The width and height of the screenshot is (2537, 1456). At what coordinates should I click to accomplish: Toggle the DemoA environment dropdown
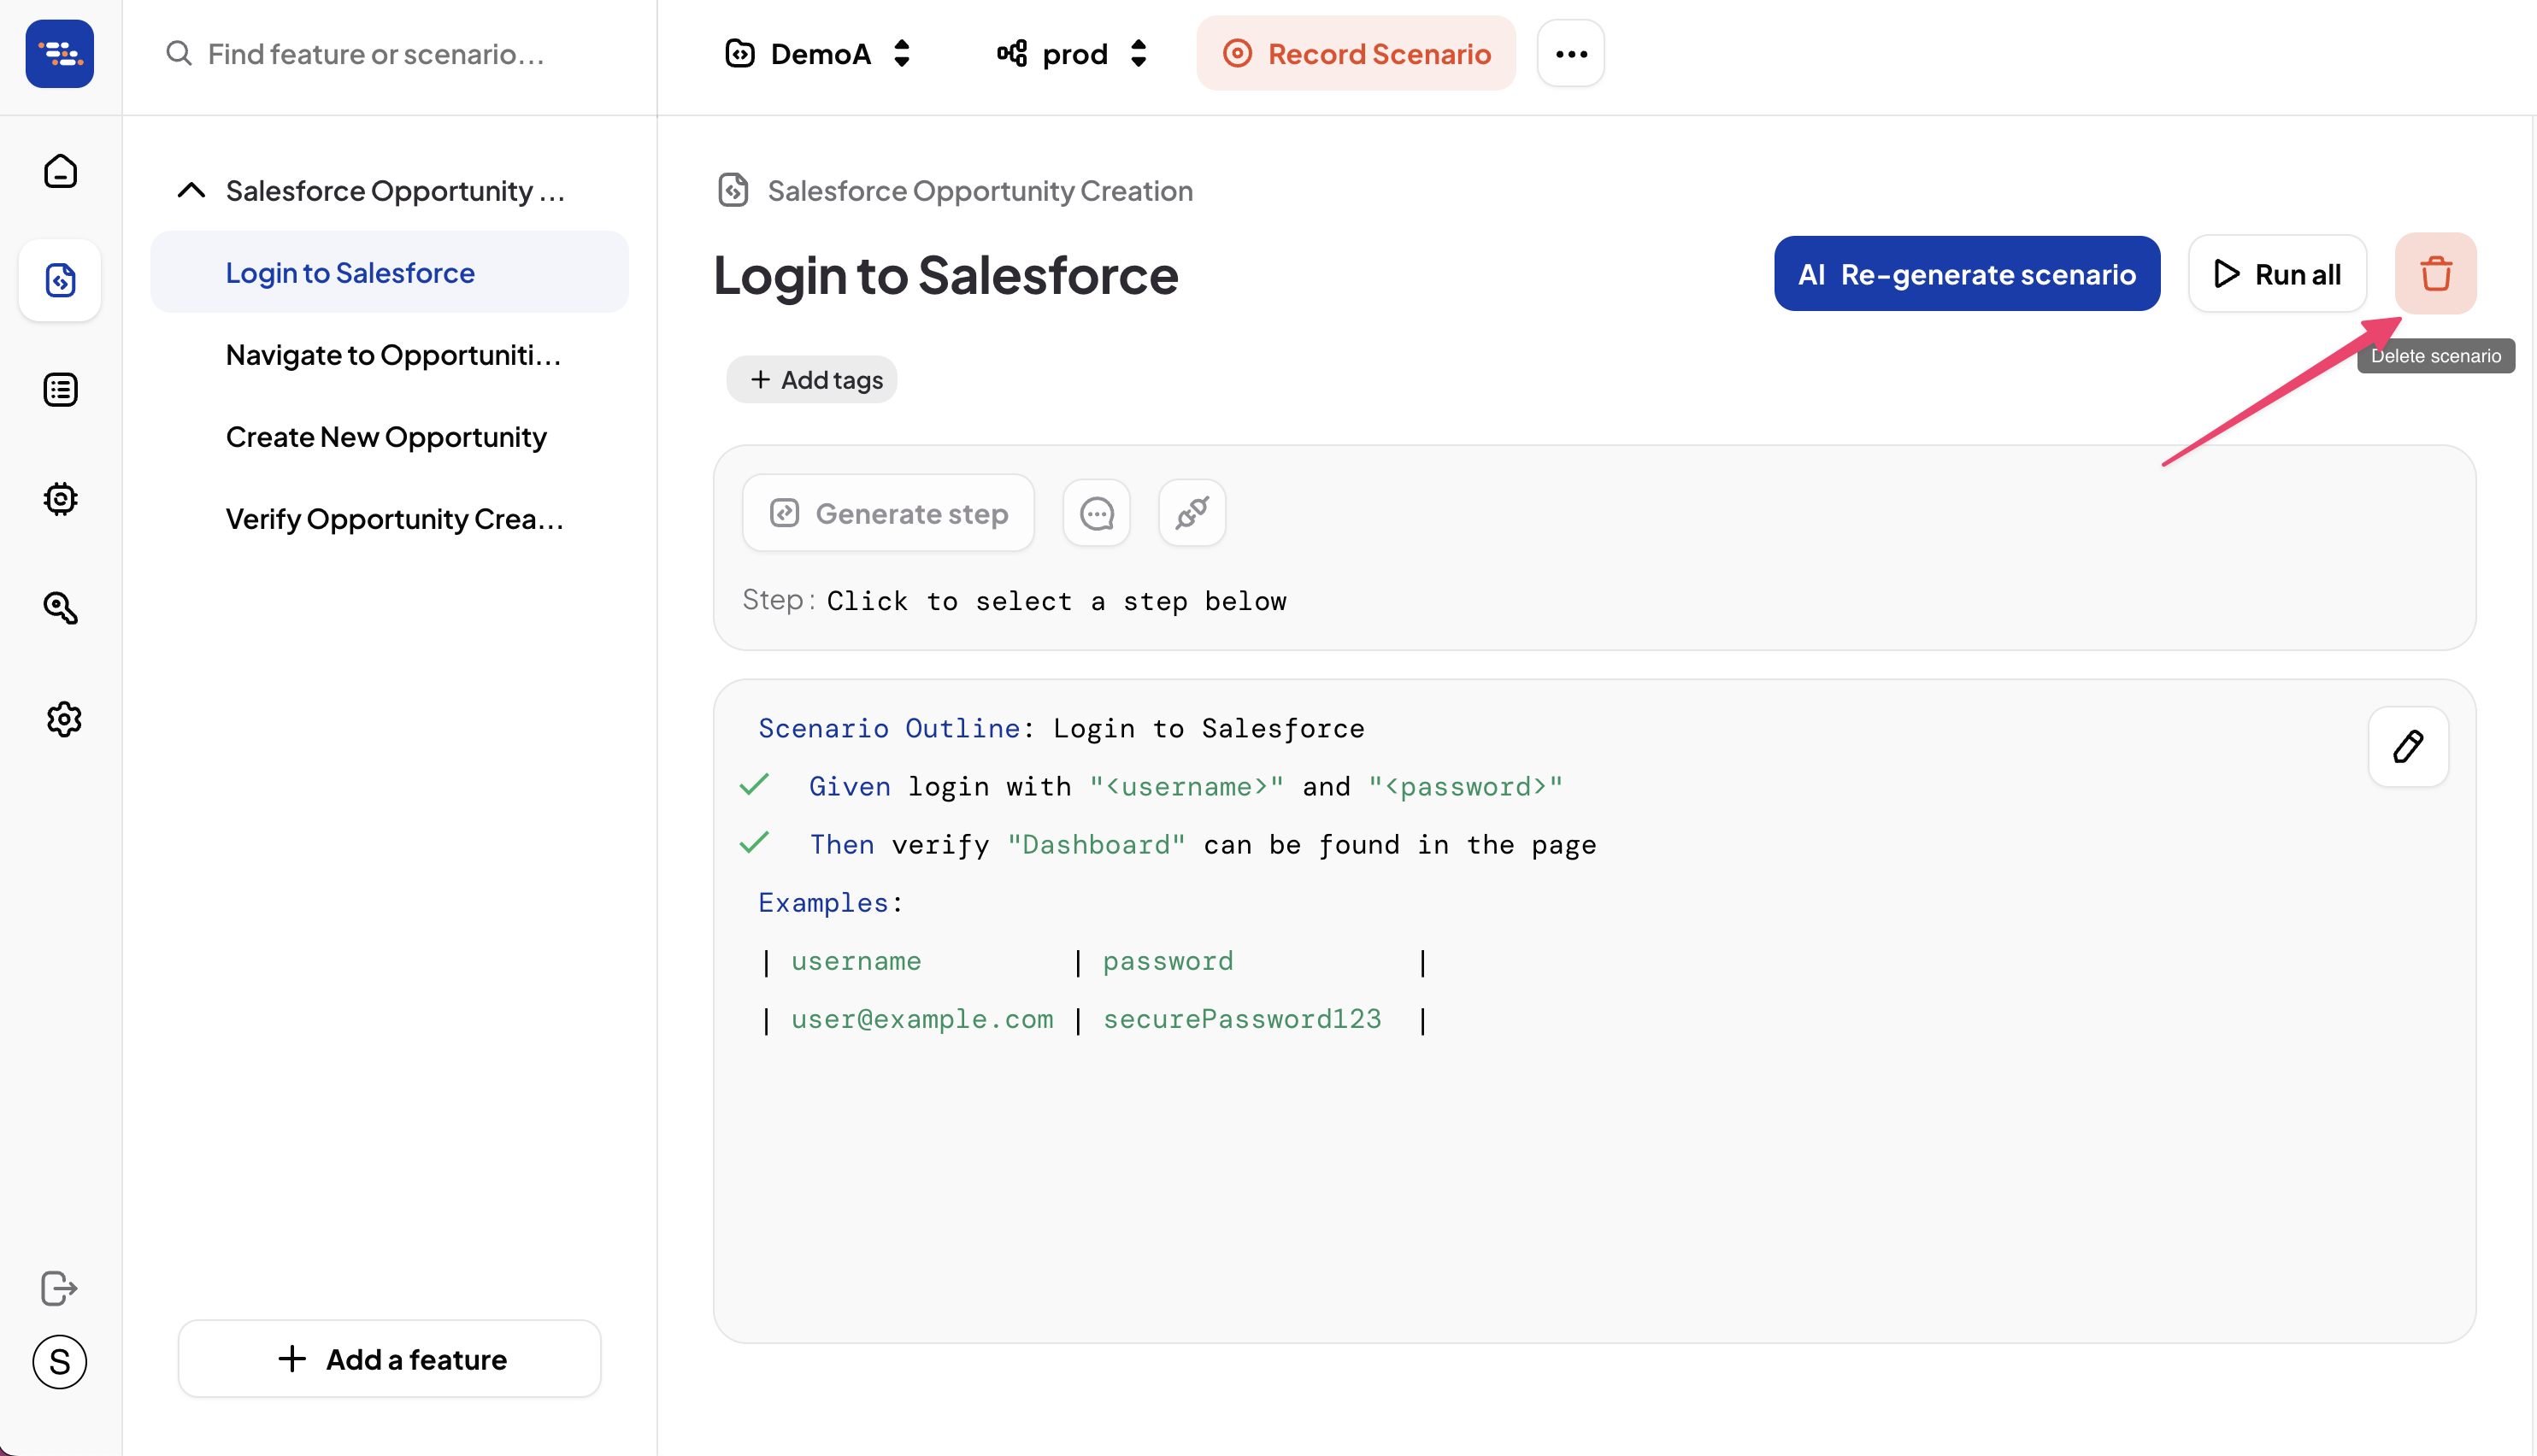pos(817,52)
